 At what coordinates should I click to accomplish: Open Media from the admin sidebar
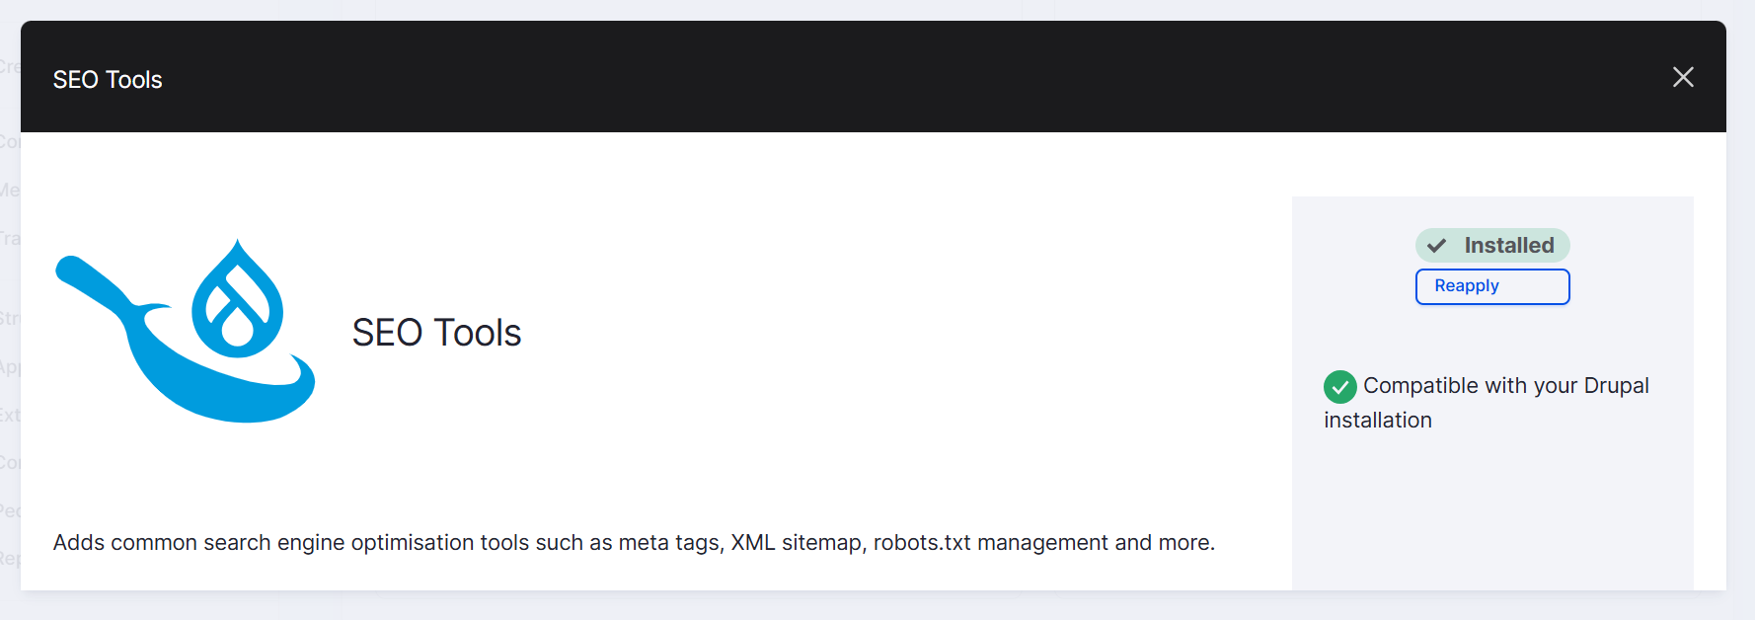(x=10, y=188)
